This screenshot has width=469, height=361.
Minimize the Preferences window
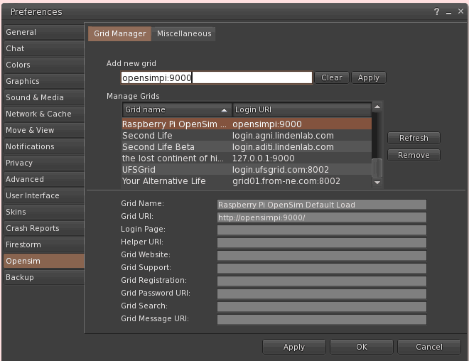448,13
